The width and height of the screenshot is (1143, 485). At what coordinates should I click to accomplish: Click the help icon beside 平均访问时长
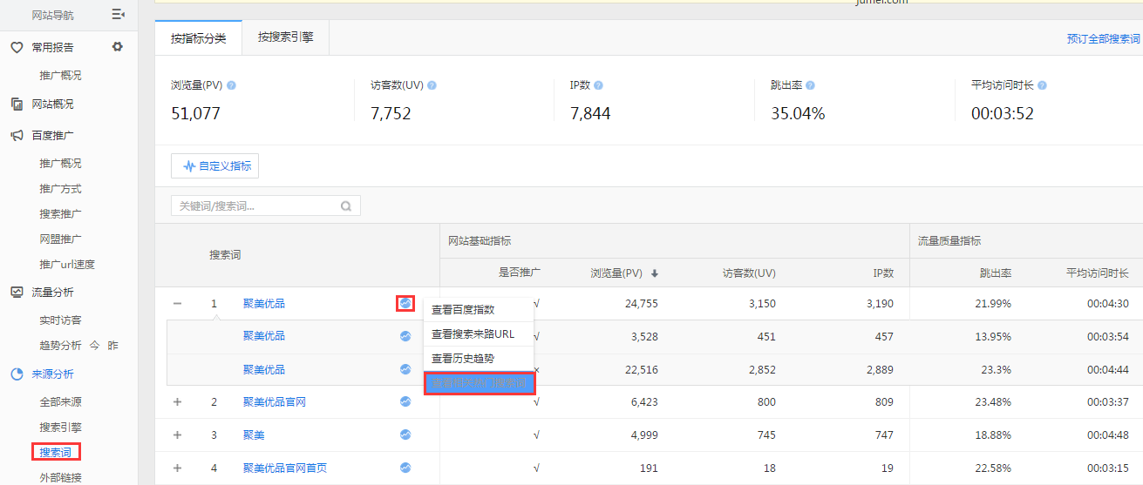[x=1042, y=85]
